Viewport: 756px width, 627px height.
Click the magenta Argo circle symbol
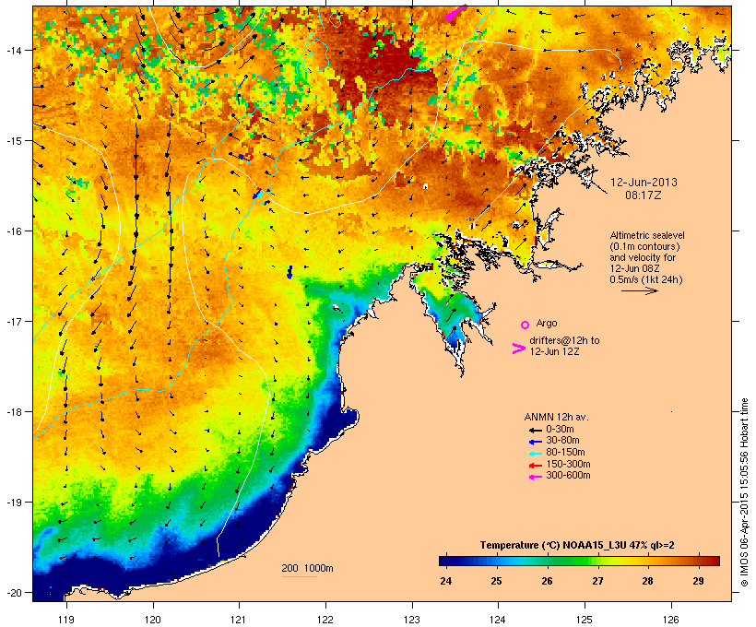pyautogui.click(x=526, y=325)
